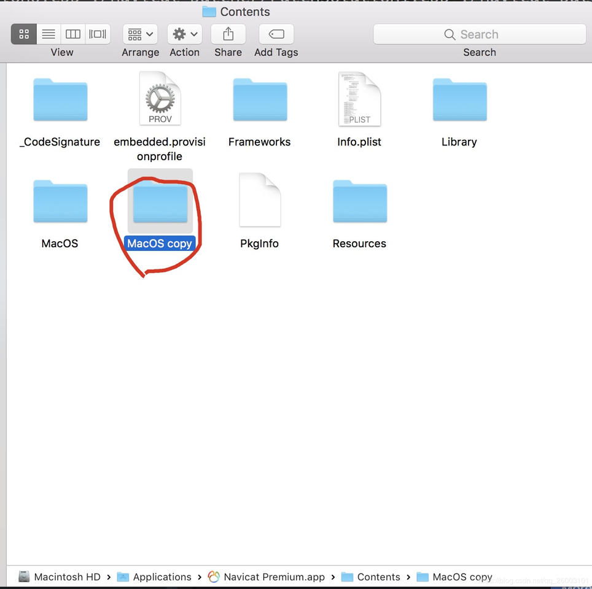Switch to list view mode
Viewport: 592px width, 589px height.
tap(49, 34)
